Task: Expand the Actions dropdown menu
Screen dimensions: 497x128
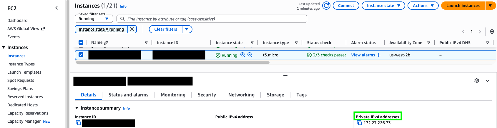Action: 423,6
